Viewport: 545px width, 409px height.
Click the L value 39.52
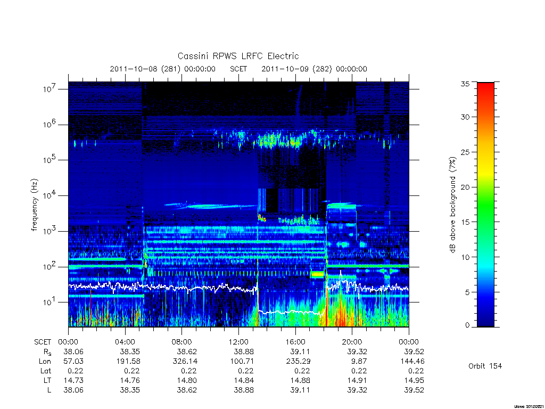click(x=414, y=390)
